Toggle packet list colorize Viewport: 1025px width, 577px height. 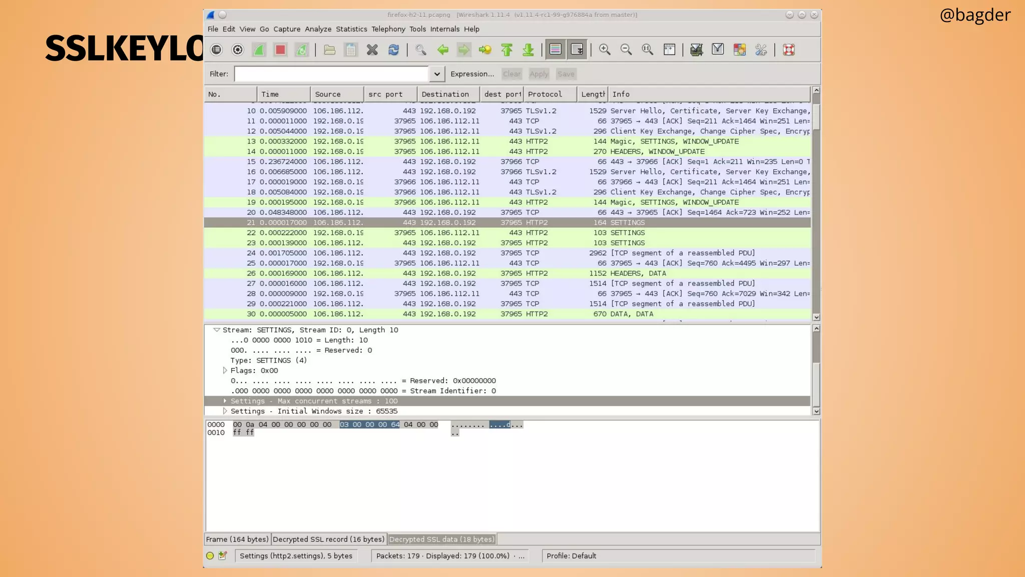coord(556,50)
